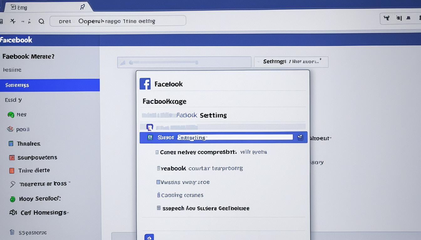
Task: Click the red icon beside 'Ssunpovetens'
Action: click(12, 157)
